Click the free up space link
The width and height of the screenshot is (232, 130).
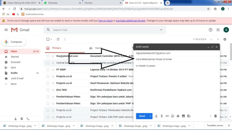tap(105, 21)
